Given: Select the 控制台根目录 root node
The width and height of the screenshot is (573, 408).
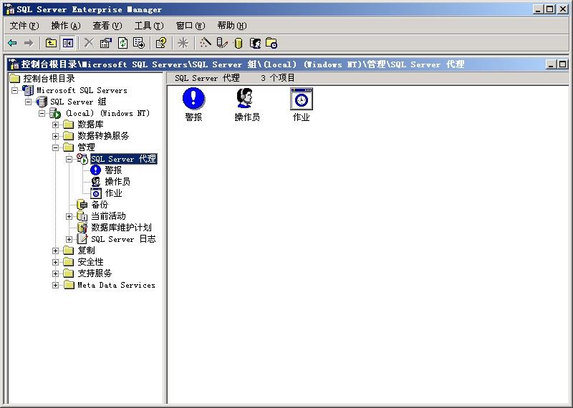Looking at the screenshot, I should click(49, 79).
